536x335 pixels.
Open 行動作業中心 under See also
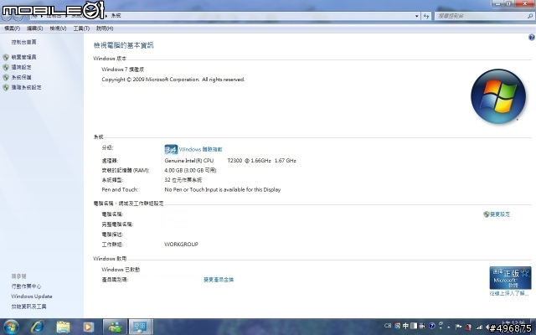[x=26, y=286]
